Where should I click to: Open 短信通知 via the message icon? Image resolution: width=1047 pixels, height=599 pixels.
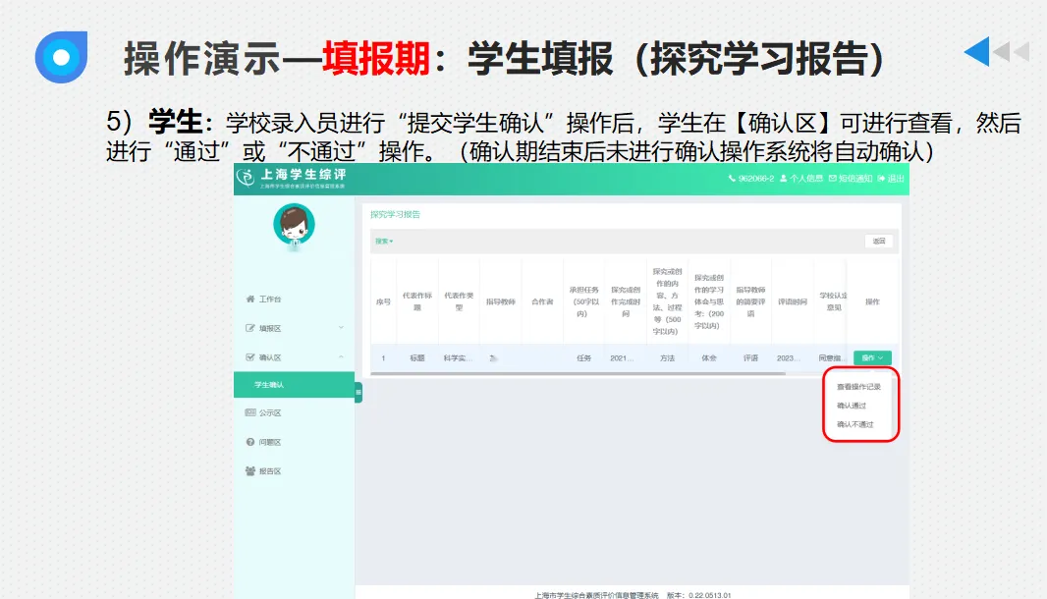pyautogui.click(x=832, y=179)
